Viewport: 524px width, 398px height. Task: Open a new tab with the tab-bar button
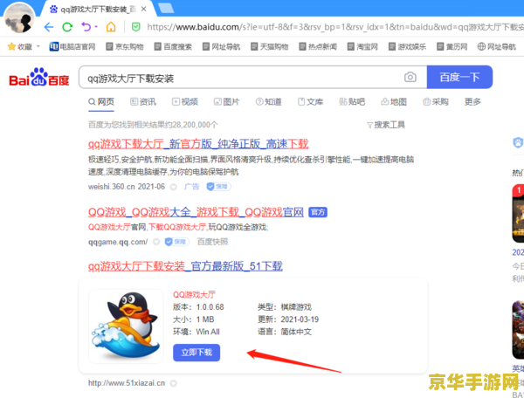tap(166, 8)
